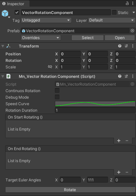Click the Prefab VectorRotationComponent reference field

click(x=76, y=31)
